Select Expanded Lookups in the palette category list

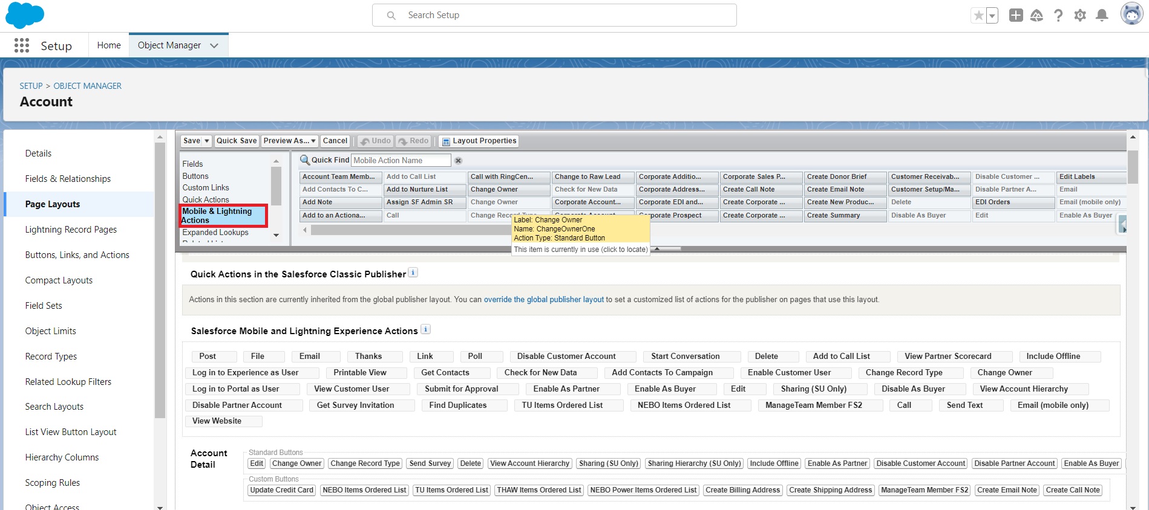(215, 232)
